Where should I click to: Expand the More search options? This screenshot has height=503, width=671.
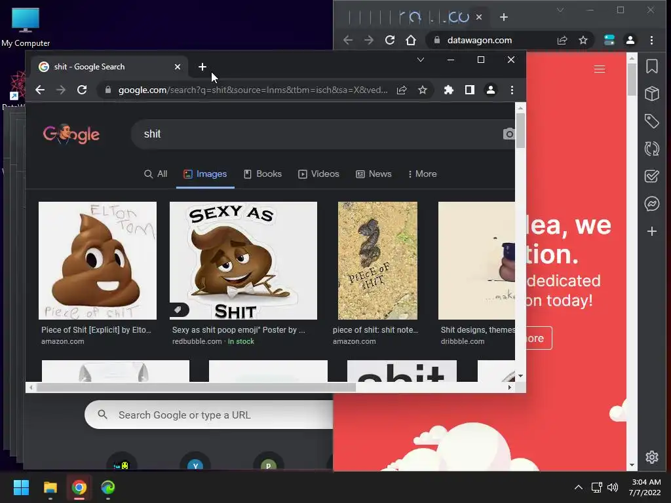coord(423,174)
